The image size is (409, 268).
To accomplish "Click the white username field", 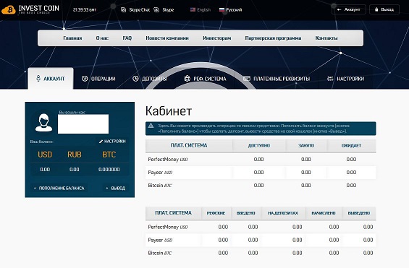I will [83, 124].
